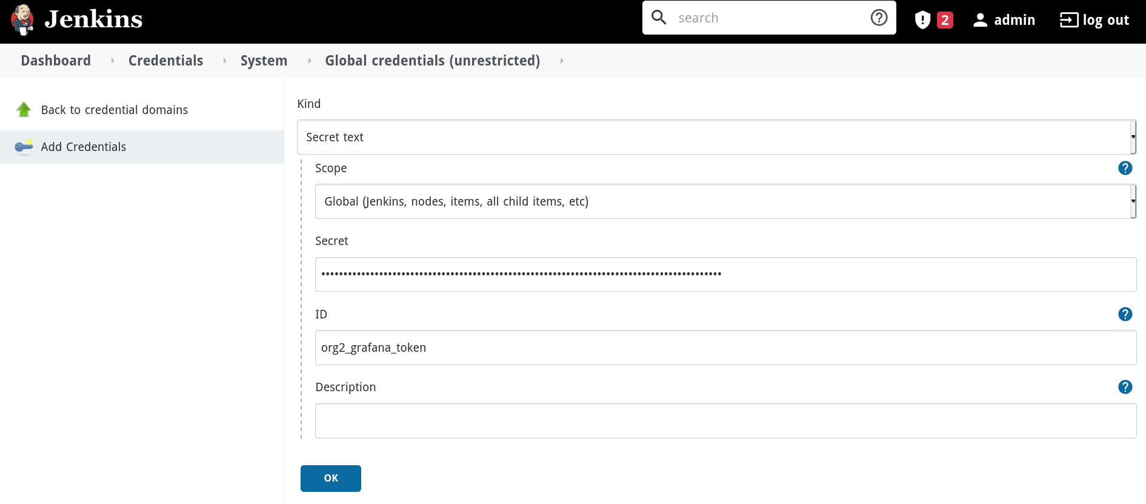Go to Global credentials (unrestricted) breadcrumb
This screenshot has height=504, width=1146.
tap(432, 60)
